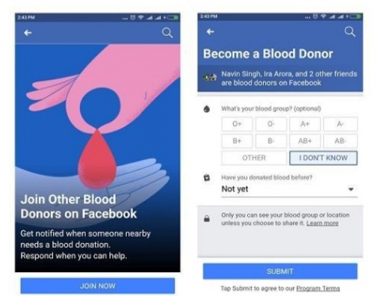381x296 pixels.
Task: Tap the SUBMIT button
Action: pyautogui.click(x=280, y=271)
